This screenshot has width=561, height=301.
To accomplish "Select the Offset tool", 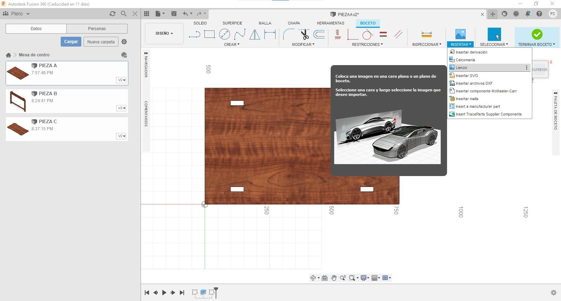I will click(319, 34).
